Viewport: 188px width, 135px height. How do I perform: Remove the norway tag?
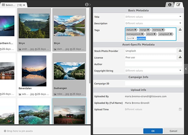coord(162,30)
